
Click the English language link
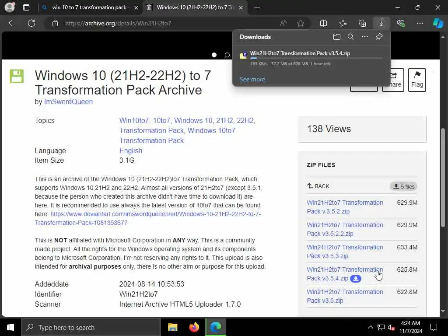pos(131,150)
